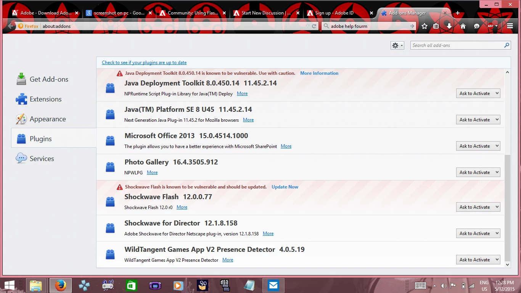Open Shockwave Flash activation dropdown

point(478,207)
